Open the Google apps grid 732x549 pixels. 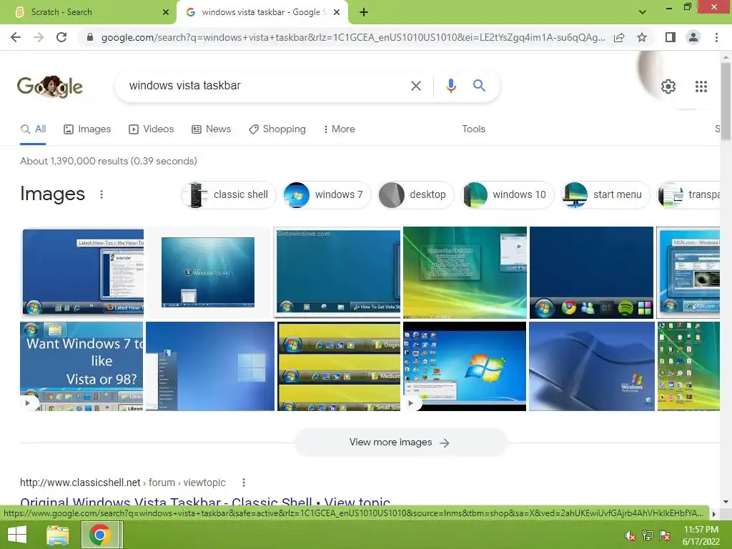click(x=701, y=86)
